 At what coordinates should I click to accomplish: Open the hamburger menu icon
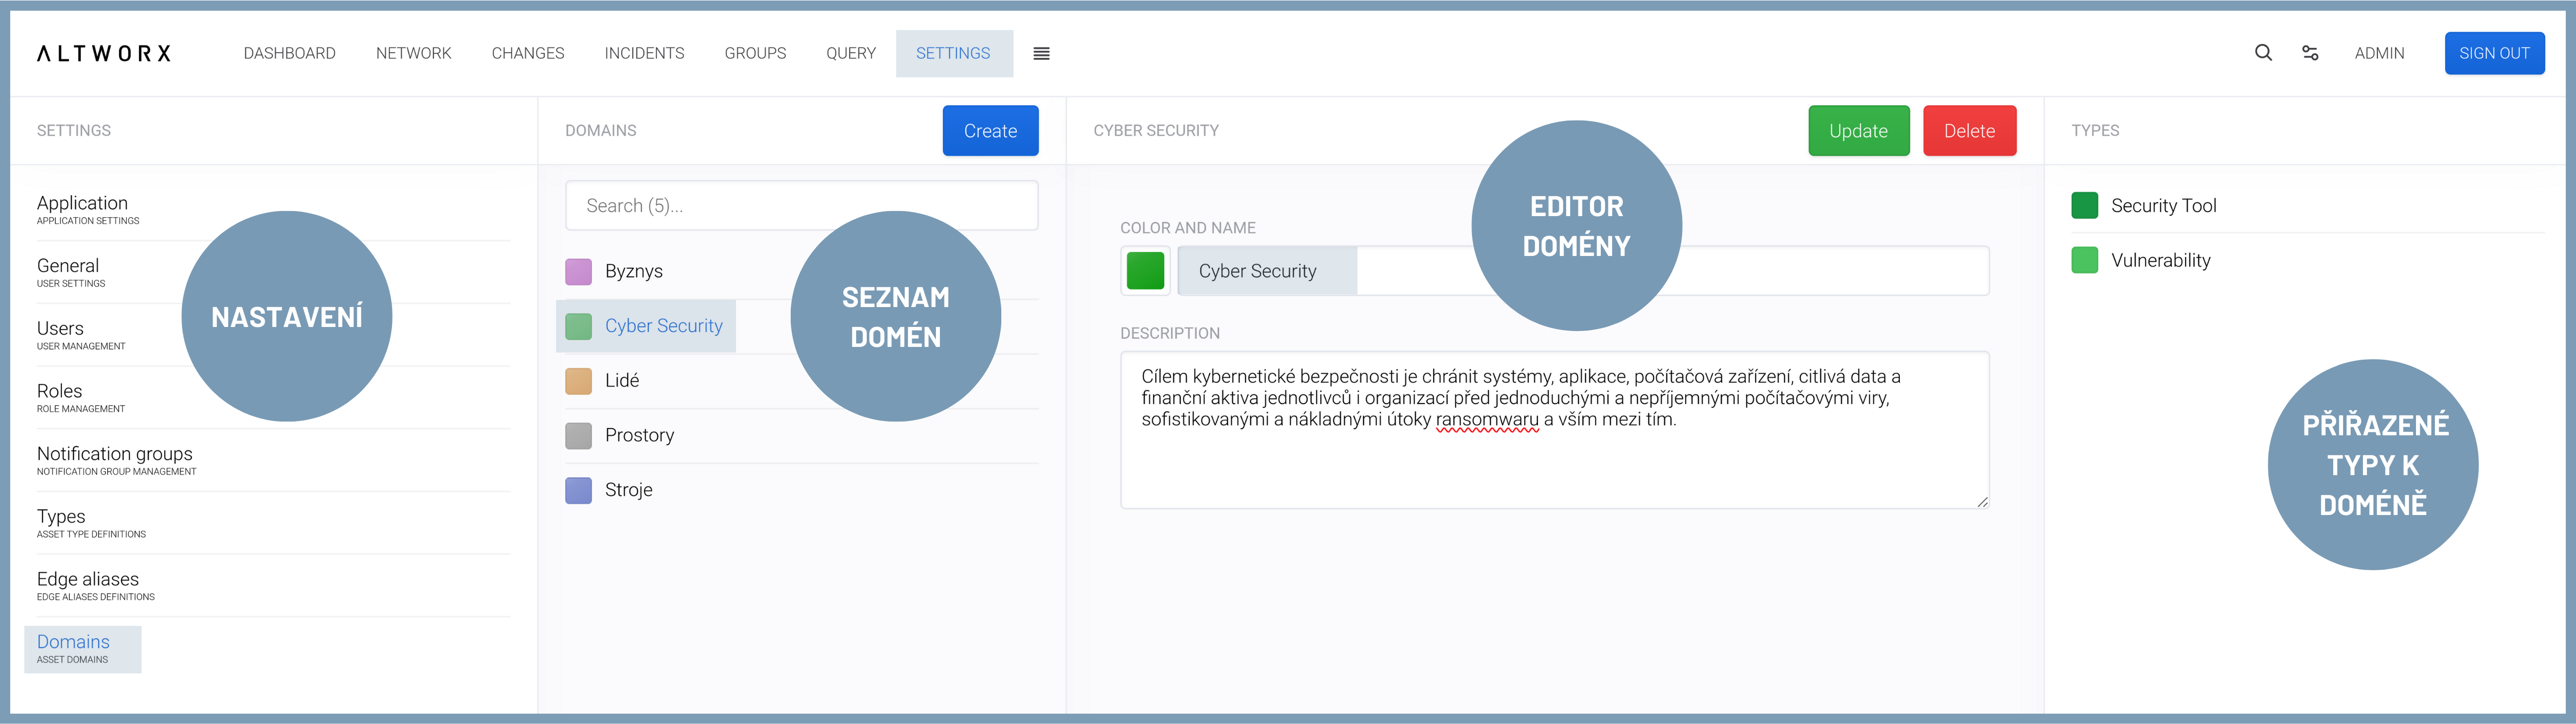(x=1041, y=54)
